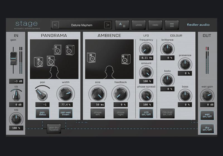Image resolution: width=223 pixels, height=156 pixels.
Task: Click the MS 100 % value field
Action: [16, 128]
